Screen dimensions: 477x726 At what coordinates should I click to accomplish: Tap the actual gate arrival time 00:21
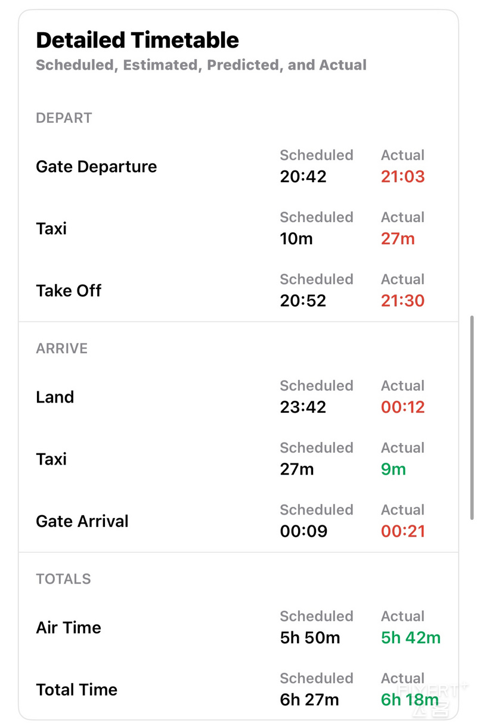tap(403, 531)
